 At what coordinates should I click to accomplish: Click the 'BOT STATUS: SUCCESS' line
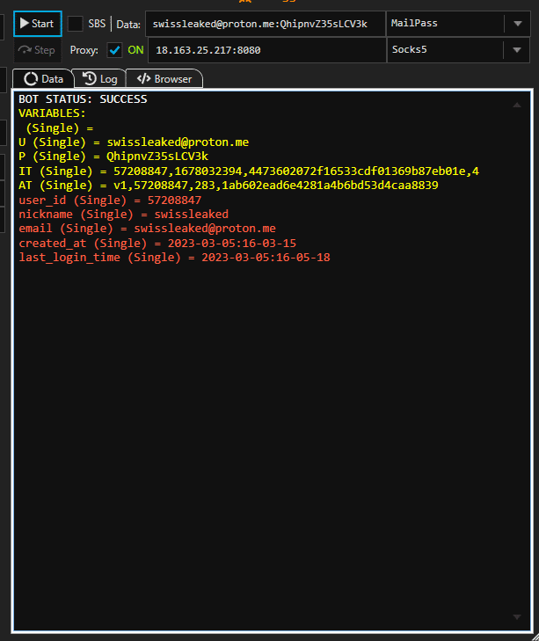coord(83,99)
